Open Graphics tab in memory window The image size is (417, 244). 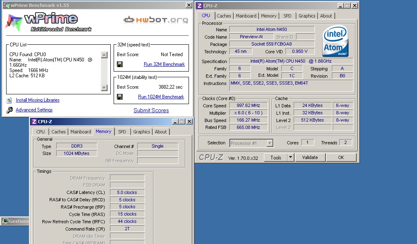[141, 132]
